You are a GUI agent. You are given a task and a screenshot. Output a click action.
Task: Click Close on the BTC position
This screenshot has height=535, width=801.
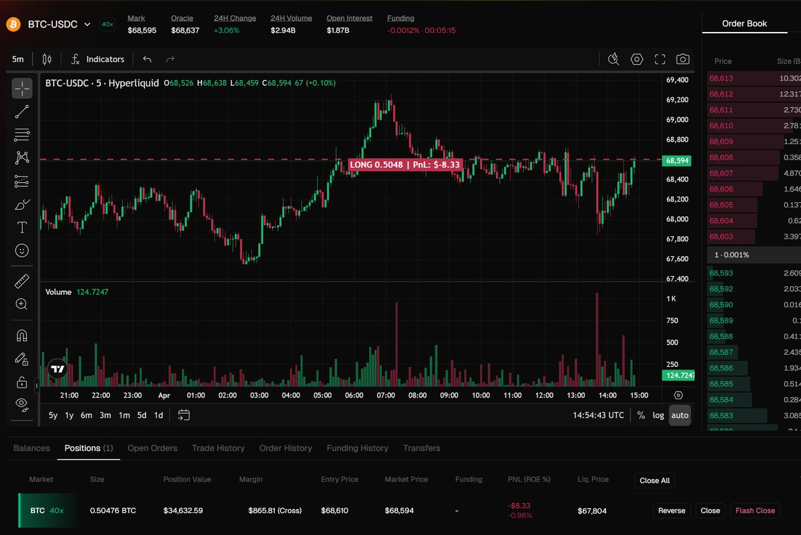coord(710,510)
